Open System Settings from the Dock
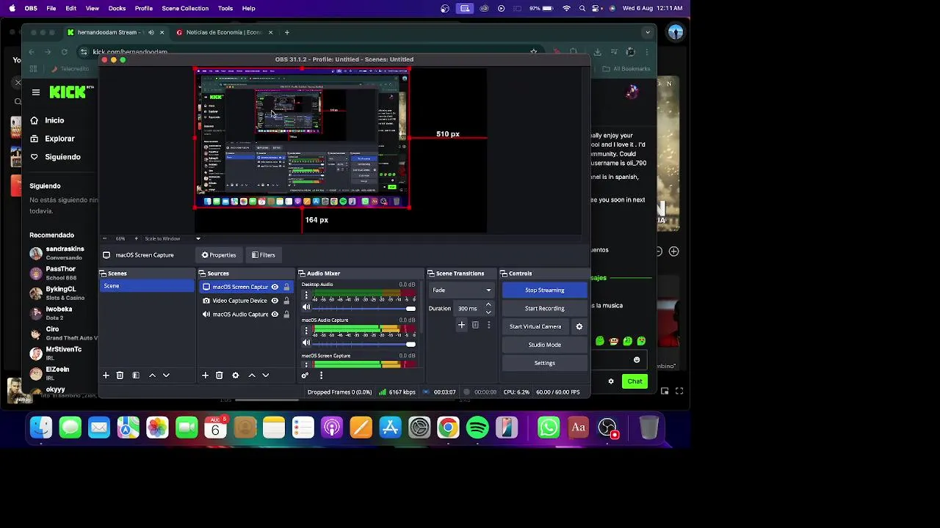Image resolution: width=940 pixels, height=528 pixels. click(x=419, y=428)
